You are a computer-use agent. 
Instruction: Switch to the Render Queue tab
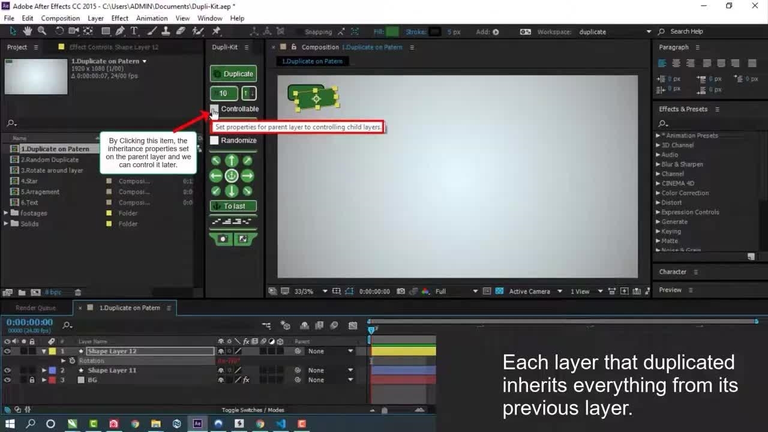pos(35,308)
